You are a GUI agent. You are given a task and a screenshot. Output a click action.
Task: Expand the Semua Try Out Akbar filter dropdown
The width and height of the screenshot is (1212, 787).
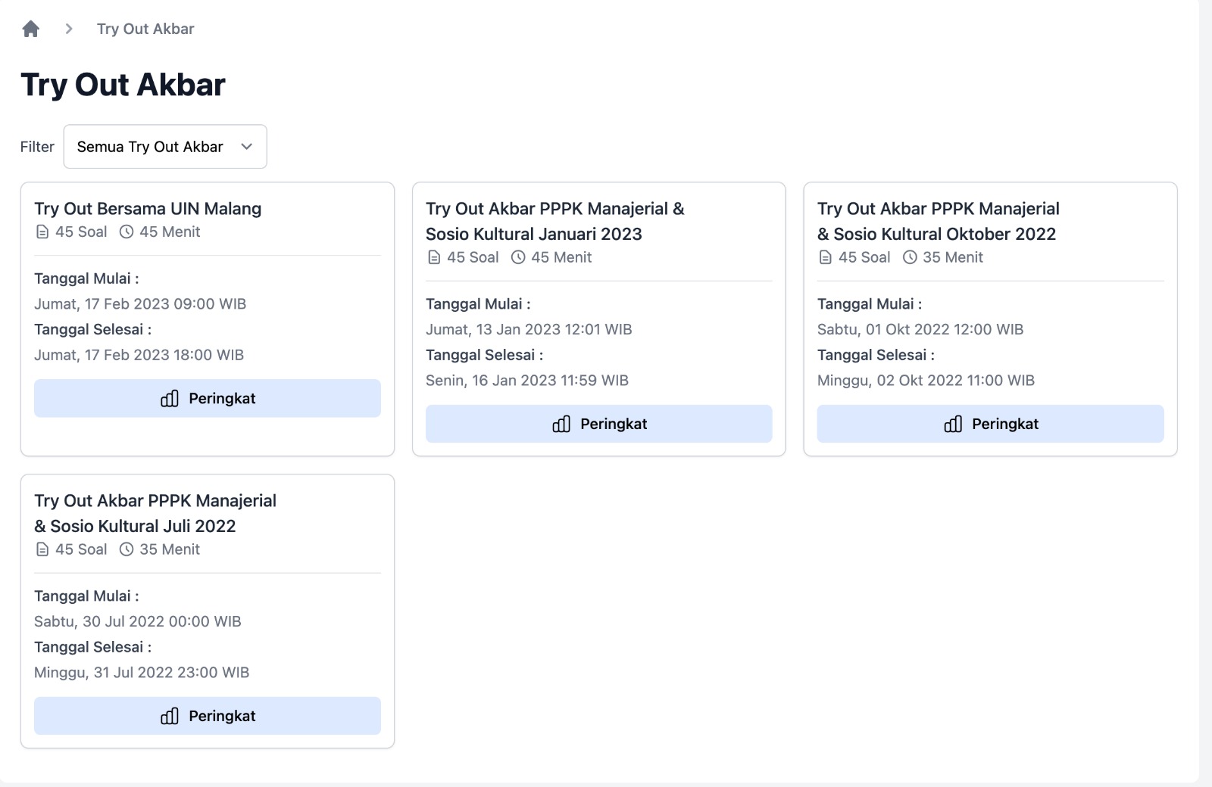[165, 147]
